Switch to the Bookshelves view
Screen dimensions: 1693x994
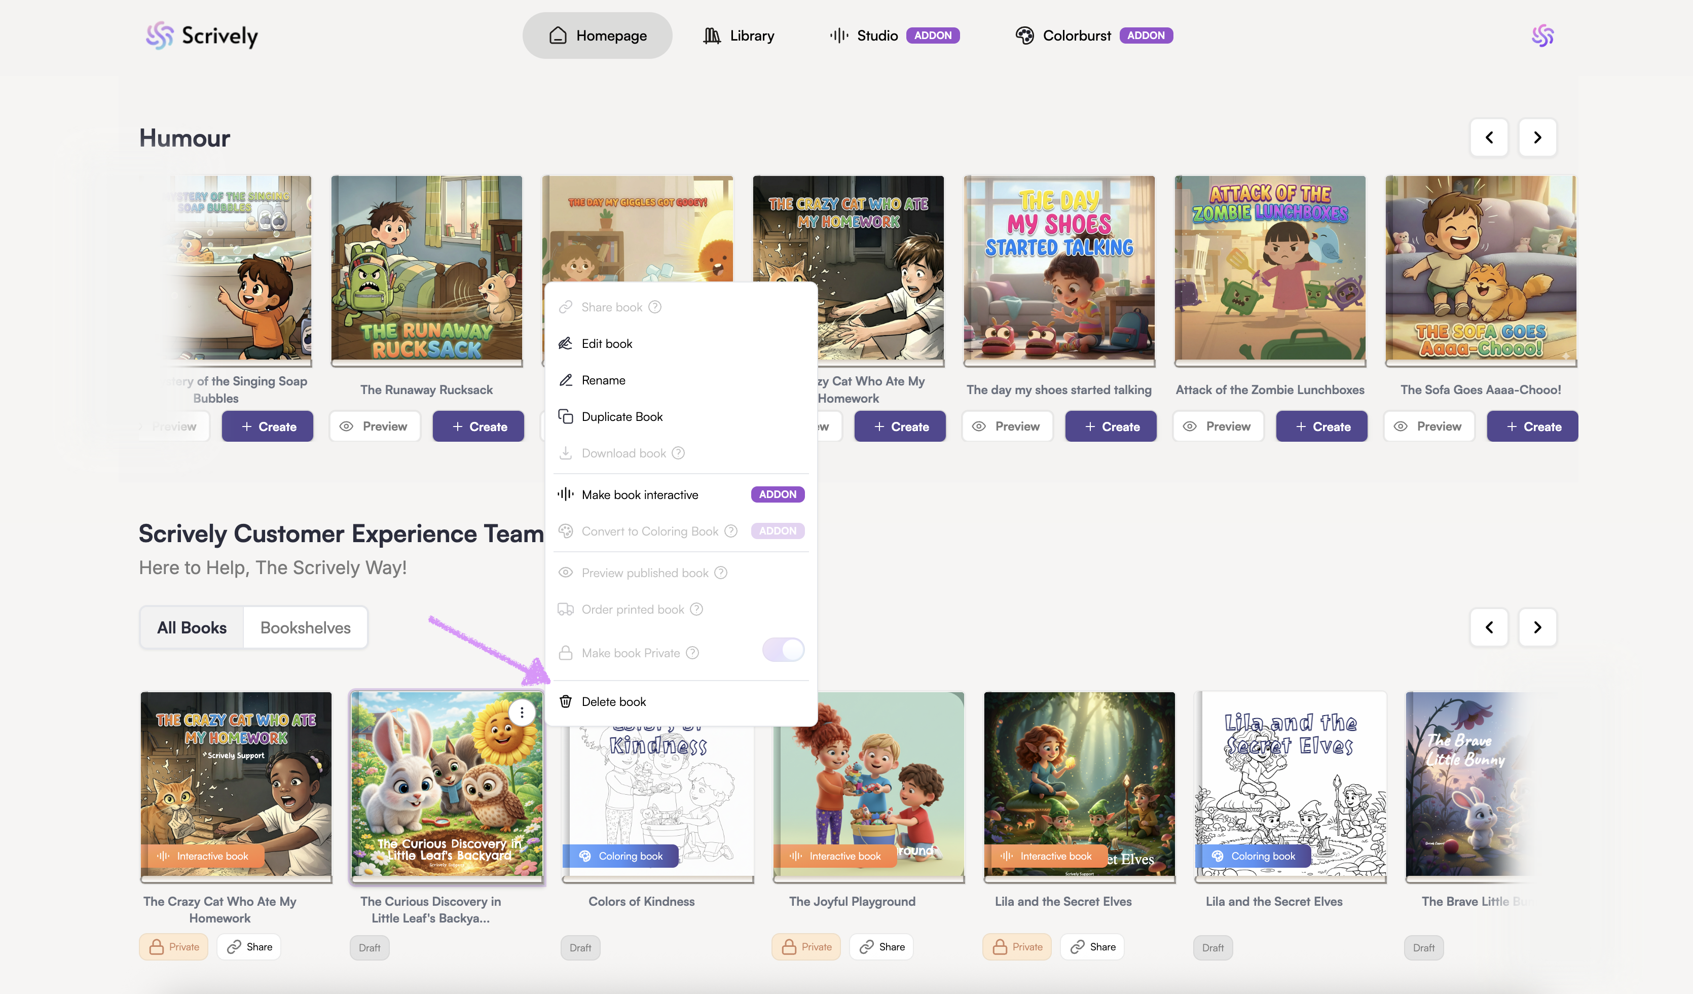pyautogui.click(x=305, y=628)
